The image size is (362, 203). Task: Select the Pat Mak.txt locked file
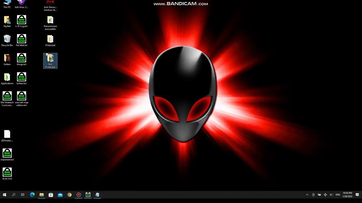tap(21, 41)
